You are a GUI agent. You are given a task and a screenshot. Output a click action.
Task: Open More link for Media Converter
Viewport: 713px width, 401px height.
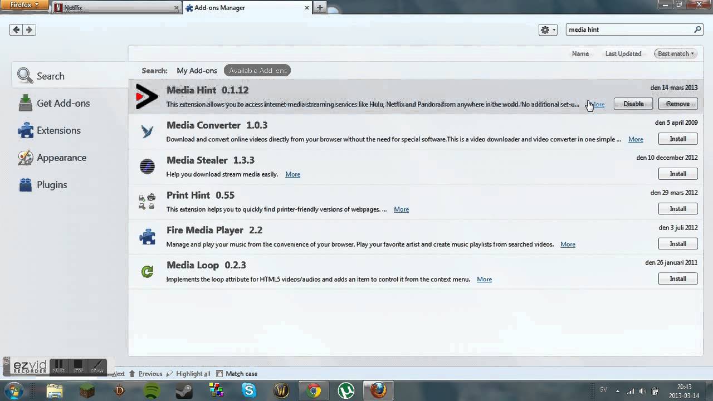(x=636, y=139)
